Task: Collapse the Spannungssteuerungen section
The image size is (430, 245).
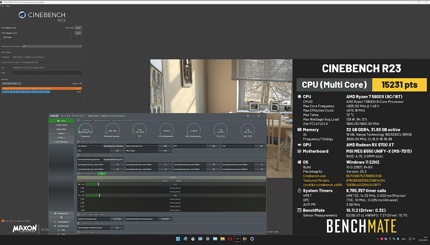Action: coord(78,214)
